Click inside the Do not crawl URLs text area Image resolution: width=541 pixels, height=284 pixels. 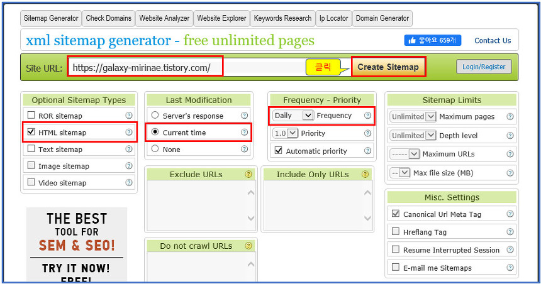[x=198, y=267]
